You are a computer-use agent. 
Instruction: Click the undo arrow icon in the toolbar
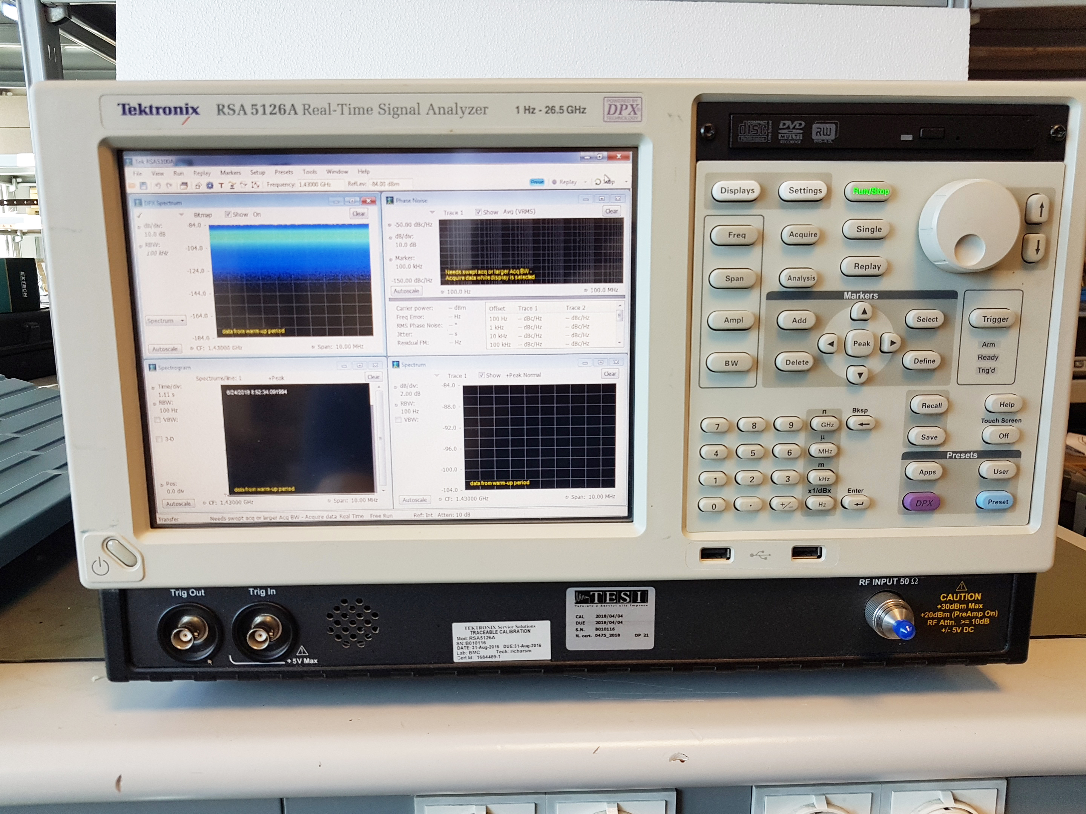click(158, 185)
